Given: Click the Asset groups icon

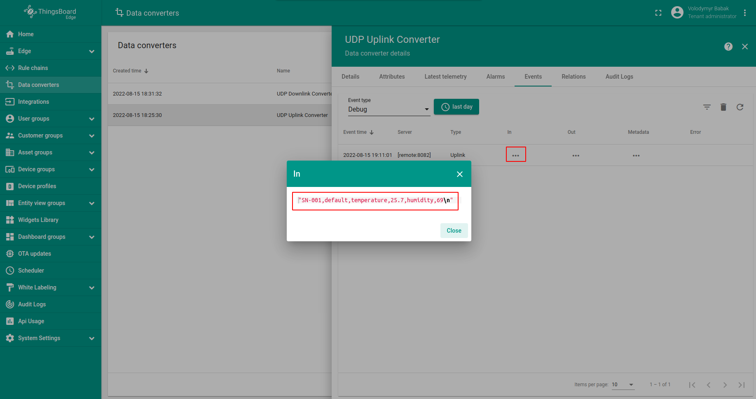Looking at the screenshot, I should (x=10, y=152).
